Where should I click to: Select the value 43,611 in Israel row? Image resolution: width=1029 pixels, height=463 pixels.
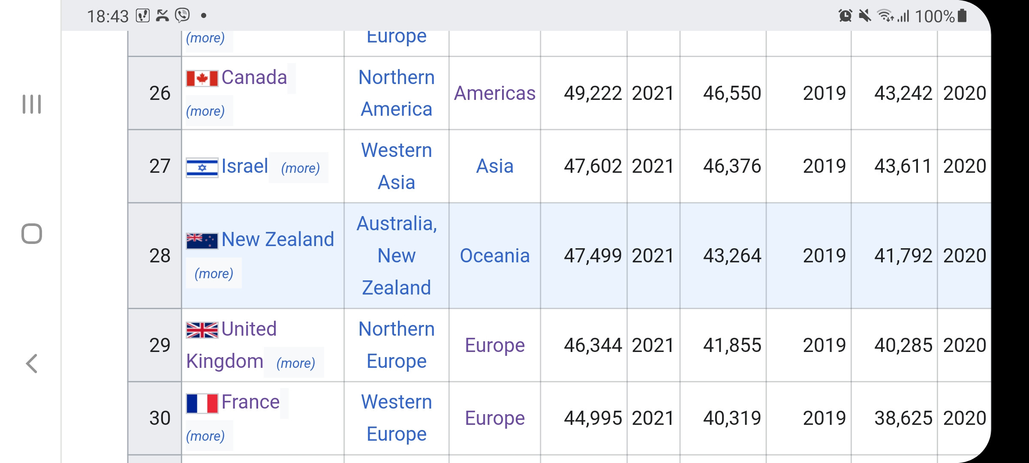[x=903, y=166]
